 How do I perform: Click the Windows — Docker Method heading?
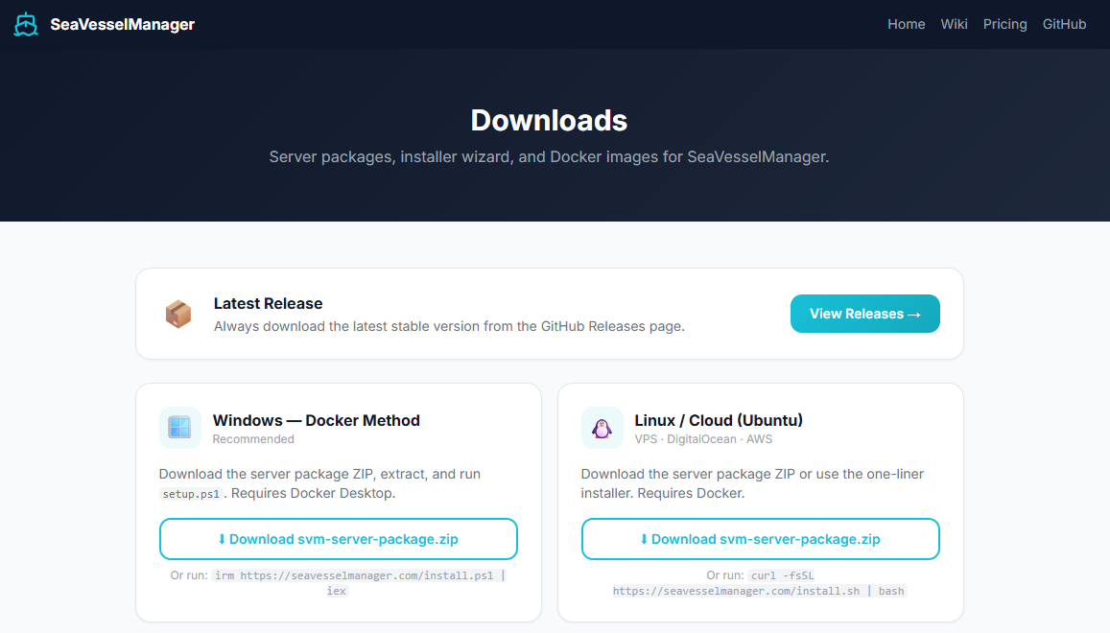click(x=317, y=420)
